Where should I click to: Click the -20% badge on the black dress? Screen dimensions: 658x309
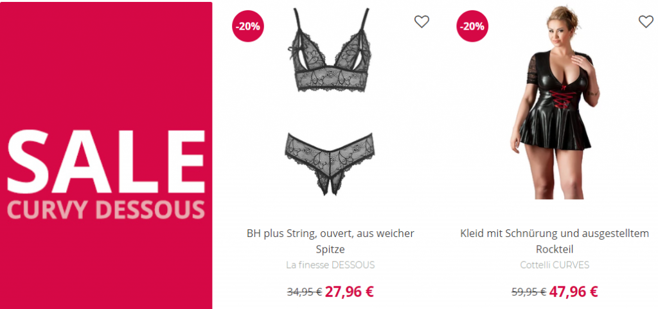tap(472, 26)
